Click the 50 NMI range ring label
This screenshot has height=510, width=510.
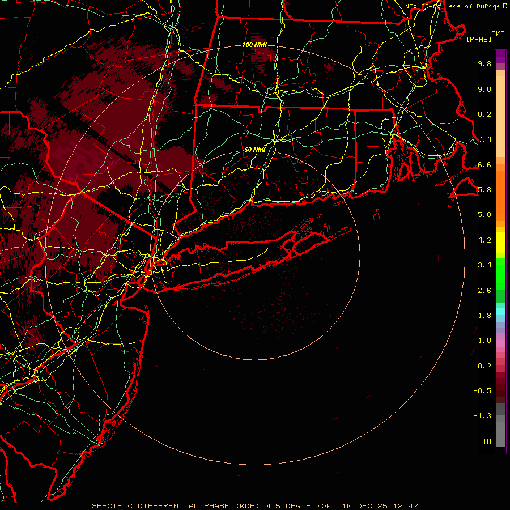point(254,150)
